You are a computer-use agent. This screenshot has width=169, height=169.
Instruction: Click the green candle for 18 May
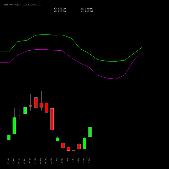pos(84,143)
